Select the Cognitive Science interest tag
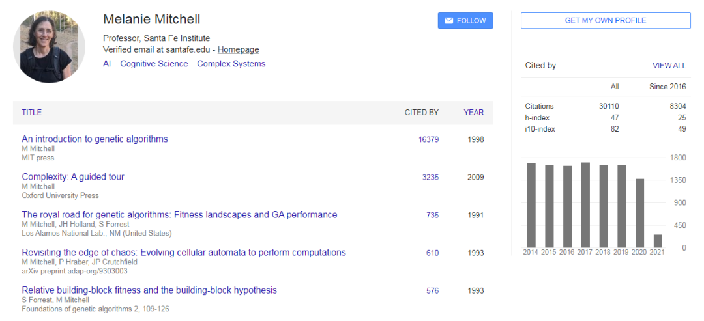Image resolution: width=704 pixels, height=321 pixels. coord(154,64)
